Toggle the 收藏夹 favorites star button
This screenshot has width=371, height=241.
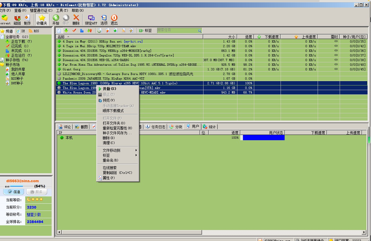42,20
